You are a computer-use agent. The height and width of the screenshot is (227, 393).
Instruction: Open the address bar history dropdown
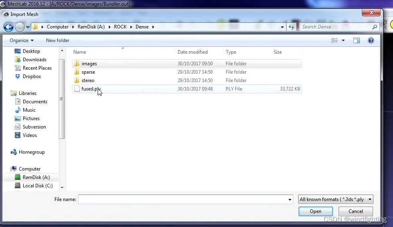tap(282, 27)
